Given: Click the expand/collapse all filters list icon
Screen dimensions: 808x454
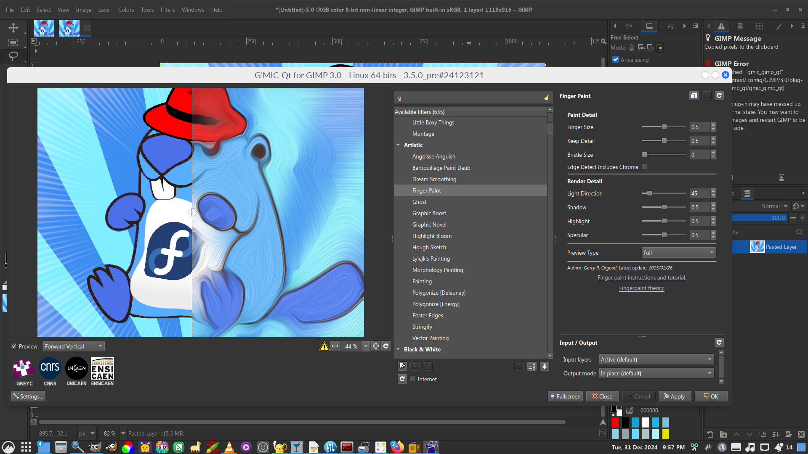Looking at the screenshot, I should [x=532, y=366].
